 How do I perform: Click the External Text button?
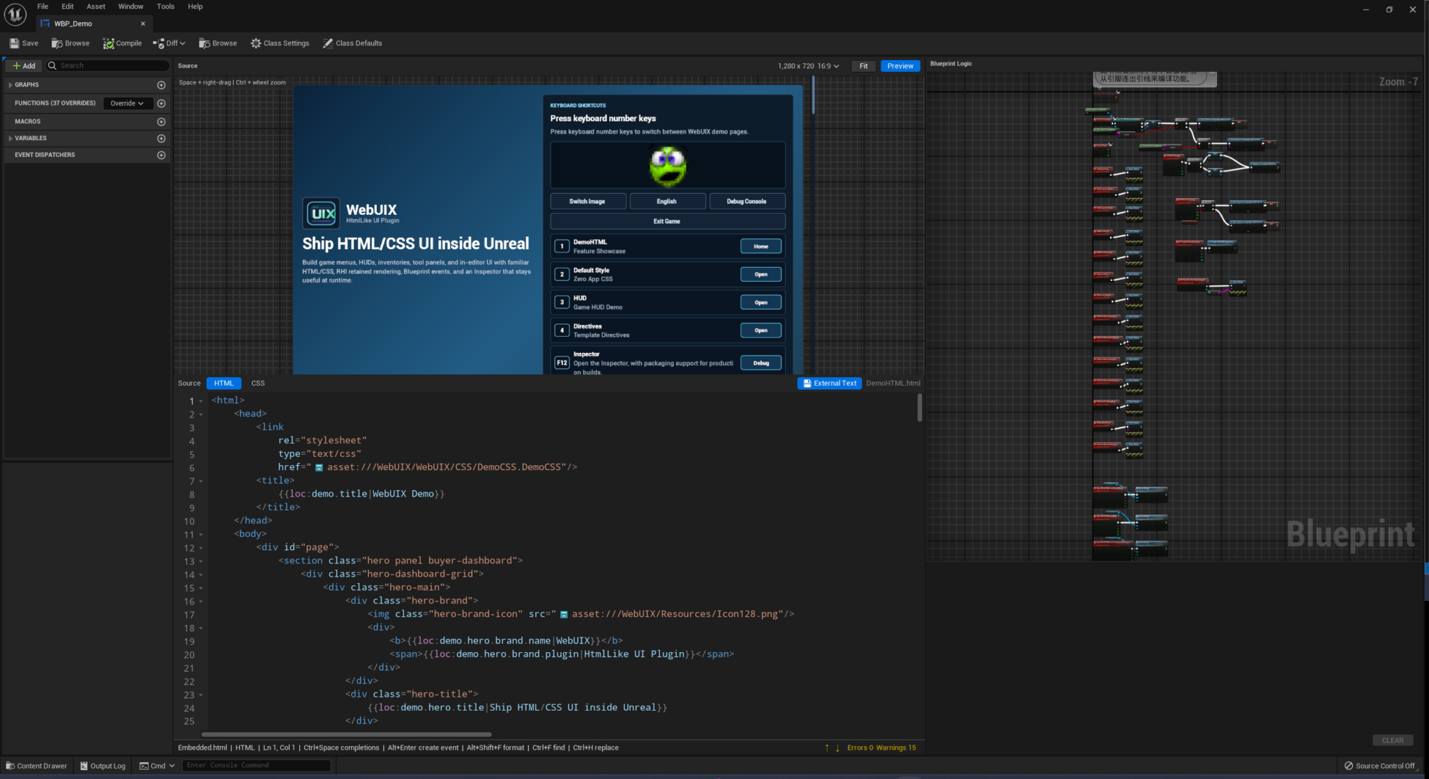(x=830, y=383)
